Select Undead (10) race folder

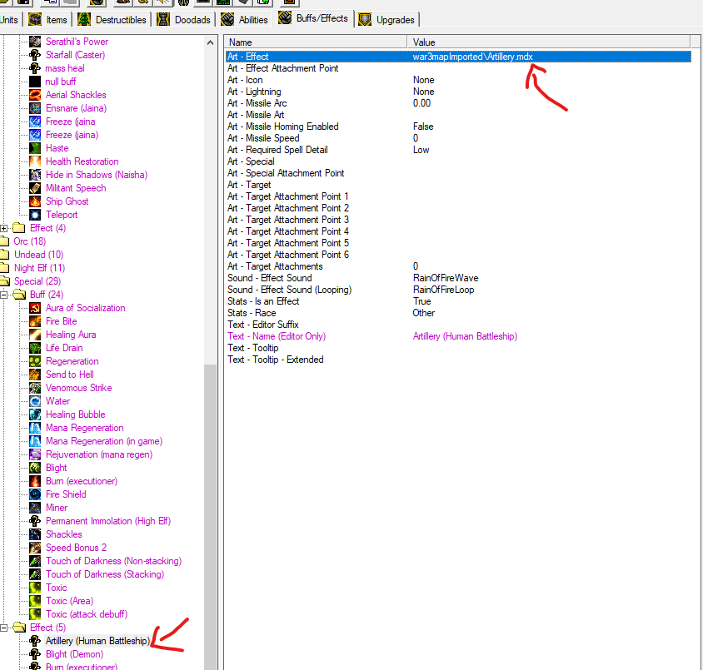pyautogui.click(x=38, y=255)
